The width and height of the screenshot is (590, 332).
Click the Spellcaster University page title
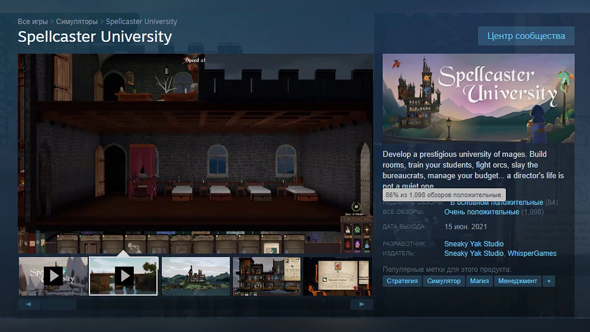pos(95,37)
